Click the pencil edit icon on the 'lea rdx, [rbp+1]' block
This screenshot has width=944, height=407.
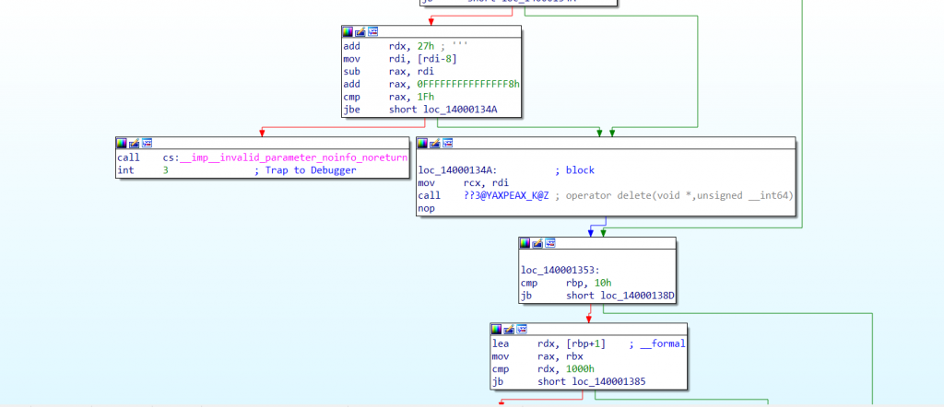pos(509,329)
